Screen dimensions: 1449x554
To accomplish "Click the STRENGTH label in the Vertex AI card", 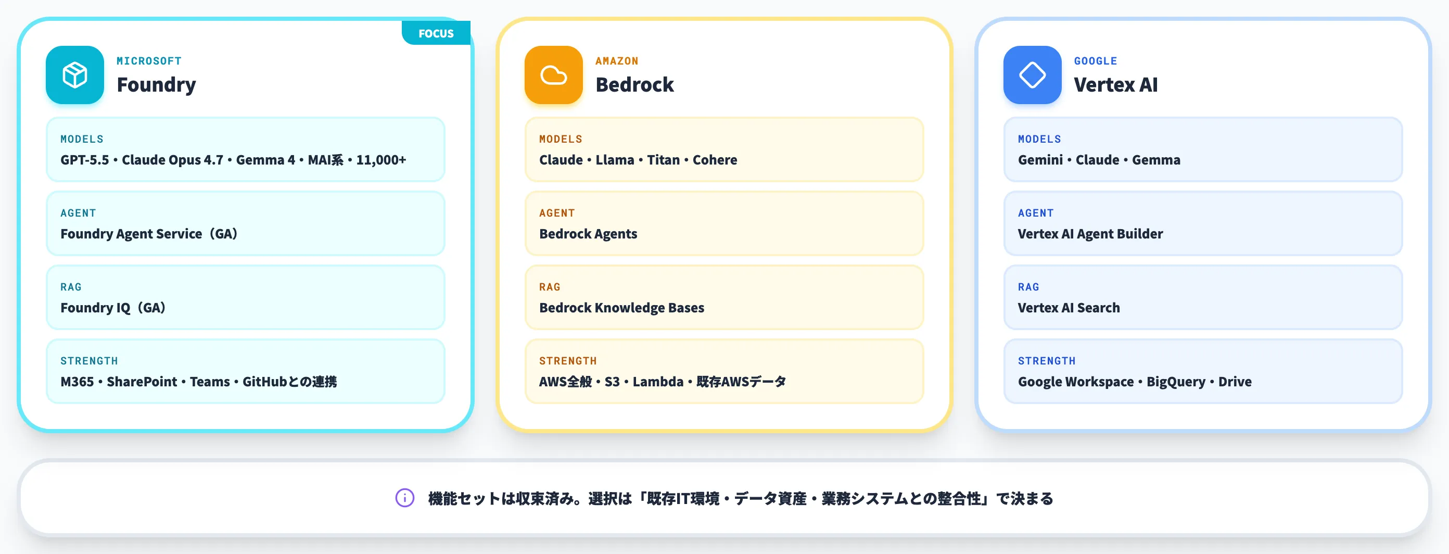I will (1046, 361).
